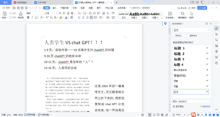220x117 pixels.
Task: Decrease paragraph indent
Action: point(90,13)
